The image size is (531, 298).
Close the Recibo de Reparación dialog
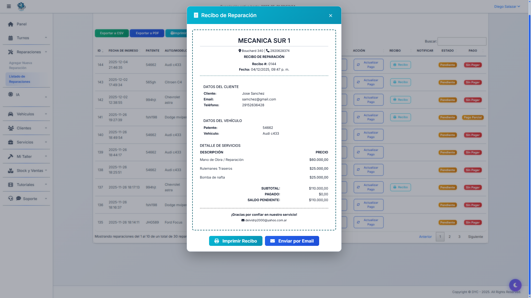coord(330,16)
